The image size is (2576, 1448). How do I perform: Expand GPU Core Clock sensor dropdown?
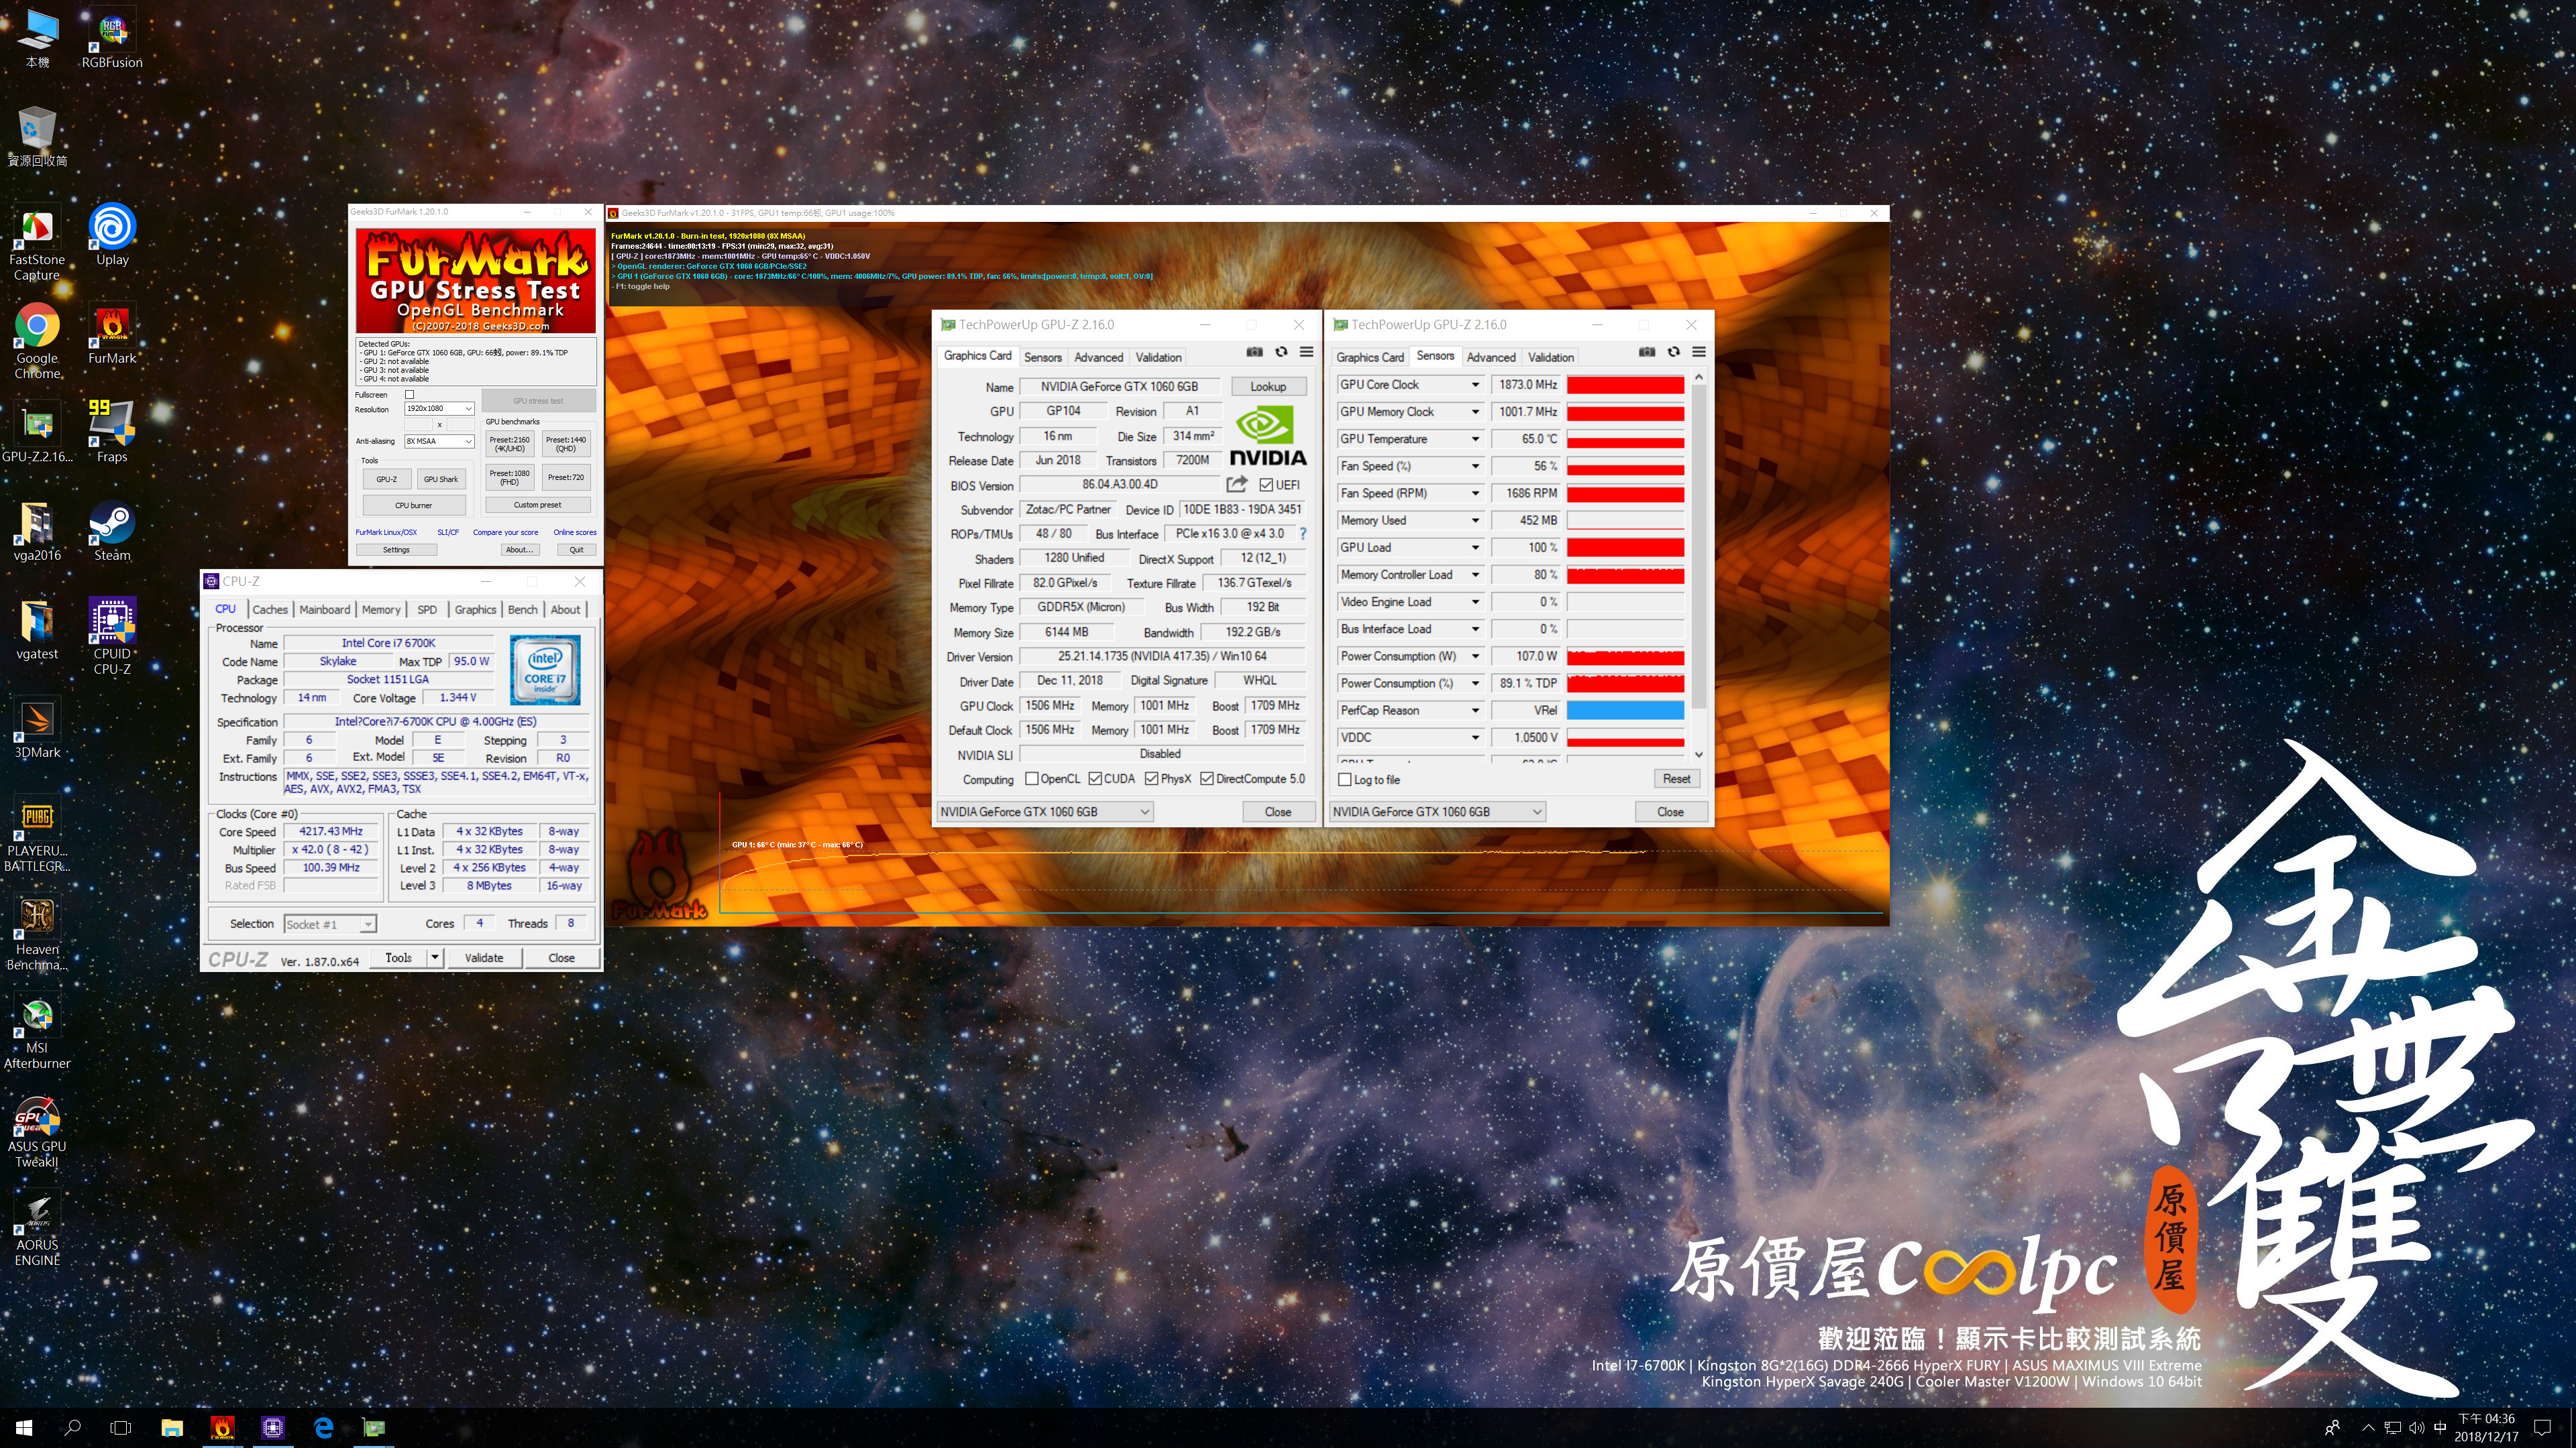coord(1475,385)
